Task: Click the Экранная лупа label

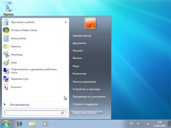Action: [x=20, y=79]
